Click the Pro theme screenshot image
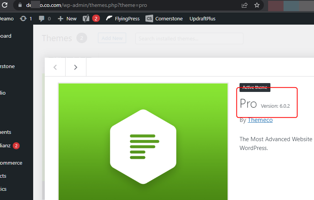This screenshot has width=314, height=200. point(143,142)
